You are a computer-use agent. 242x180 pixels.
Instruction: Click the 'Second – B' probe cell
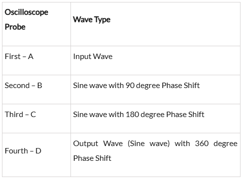coord(36,90)
